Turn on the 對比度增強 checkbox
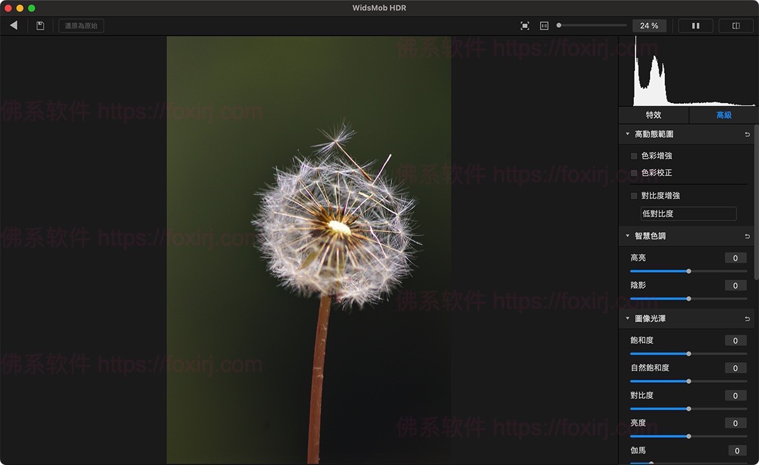 (x=634, y=196)
